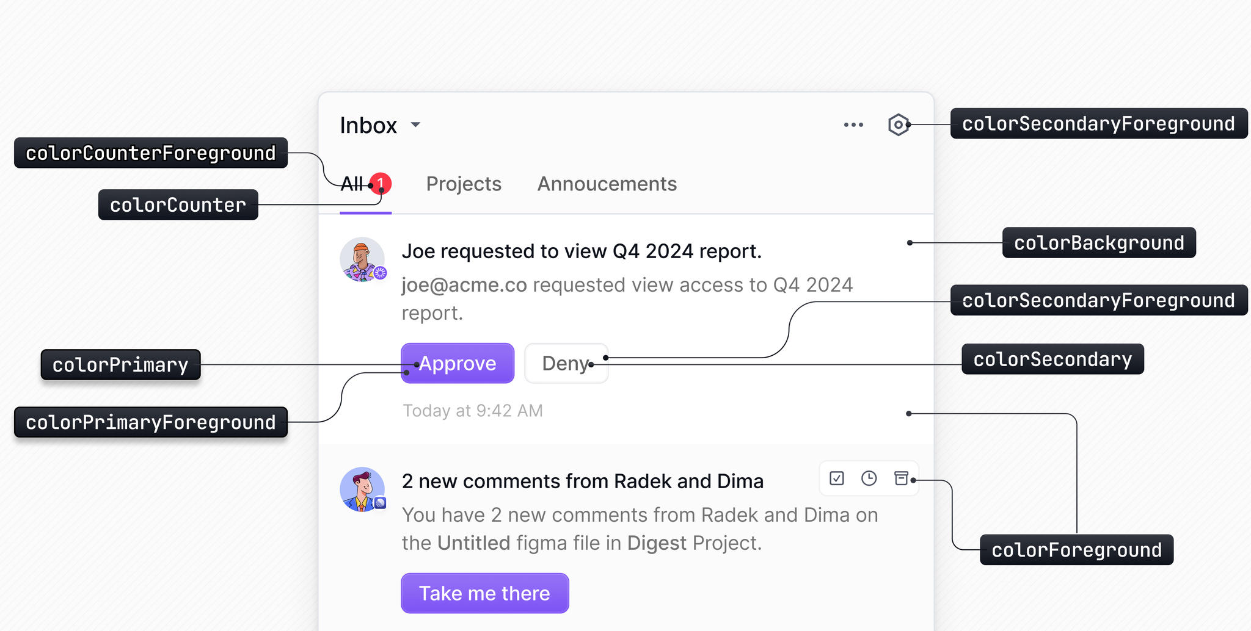
Task: Click the Inbox title text
Action: coord(368,126)
